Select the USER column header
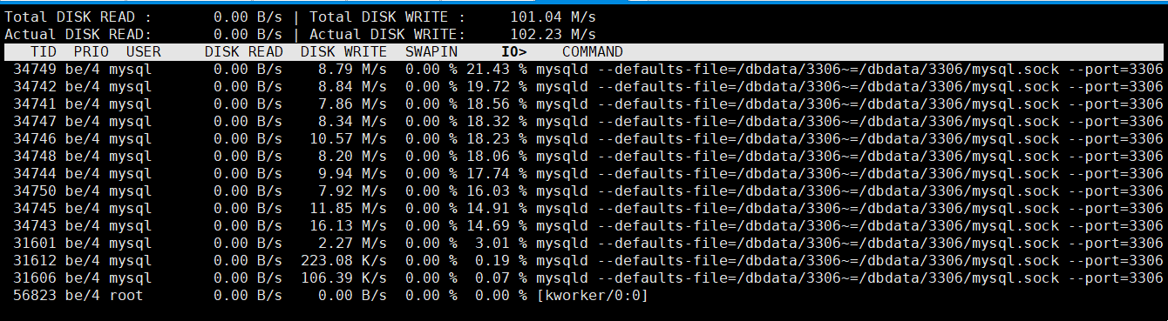This screenshot has height=321, width=1168. coord(144,52)
